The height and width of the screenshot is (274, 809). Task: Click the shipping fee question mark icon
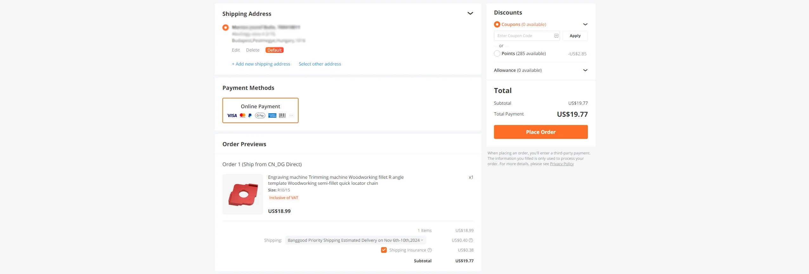pos(471,240)
